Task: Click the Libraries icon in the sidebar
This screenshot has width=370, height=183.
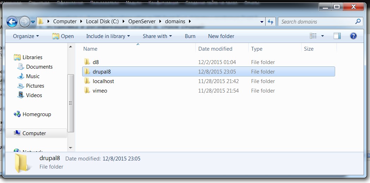Action: coord(17,57)
